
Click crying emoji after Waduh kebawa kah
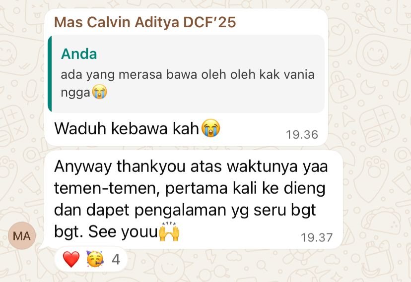(x=210, y=128)
